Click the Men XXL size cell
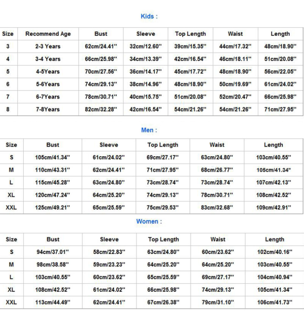 pos(11,207)
